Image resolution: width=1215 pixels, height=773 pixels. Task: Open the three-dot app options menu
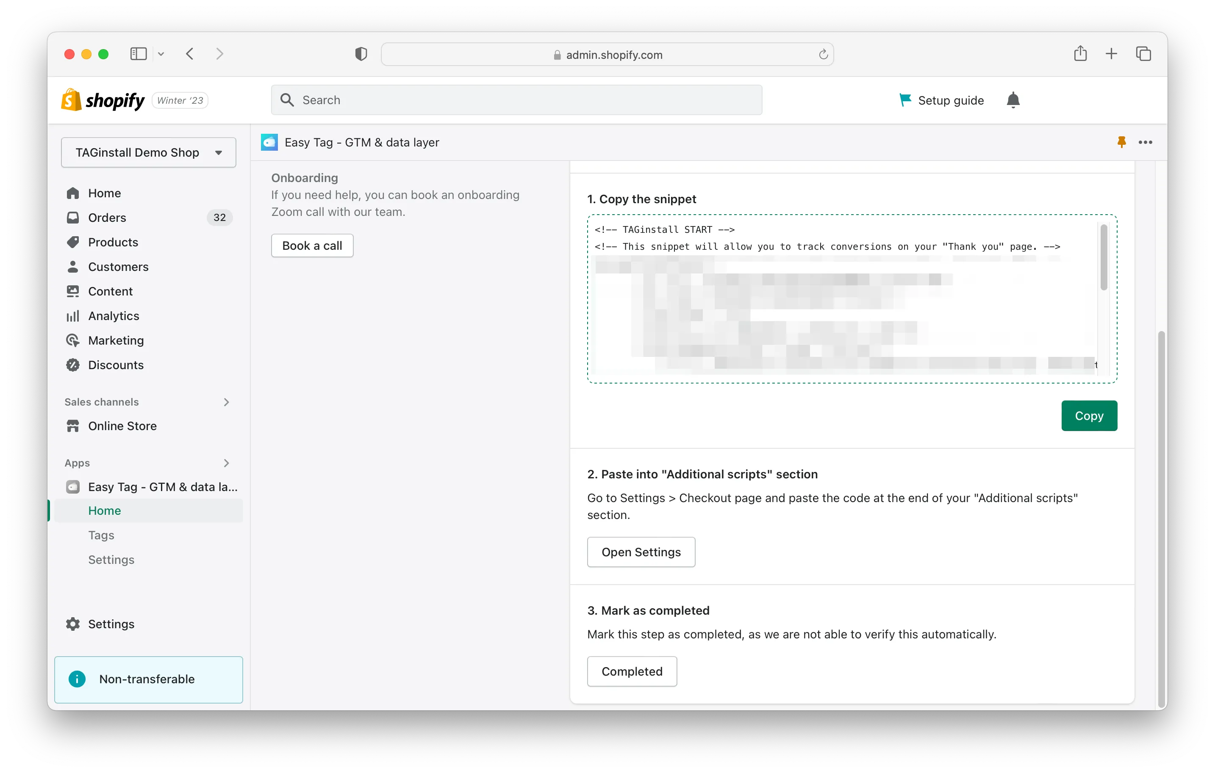tap(1145, 142)
